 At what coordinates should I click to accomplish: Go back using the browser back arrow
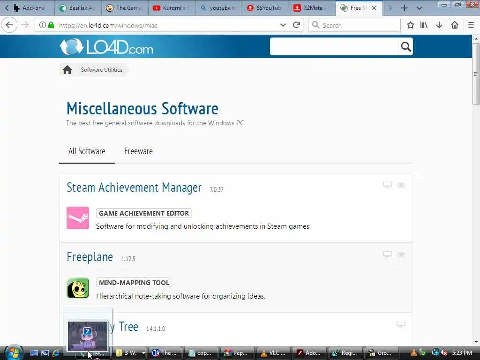(x=9, y=25)
